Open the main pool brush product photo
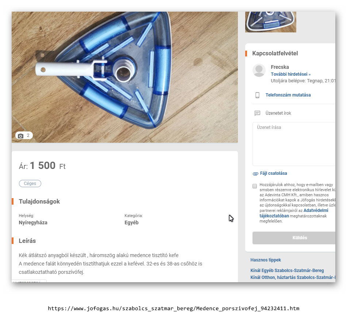The image size is (347, 323). (x=124, y=77)
